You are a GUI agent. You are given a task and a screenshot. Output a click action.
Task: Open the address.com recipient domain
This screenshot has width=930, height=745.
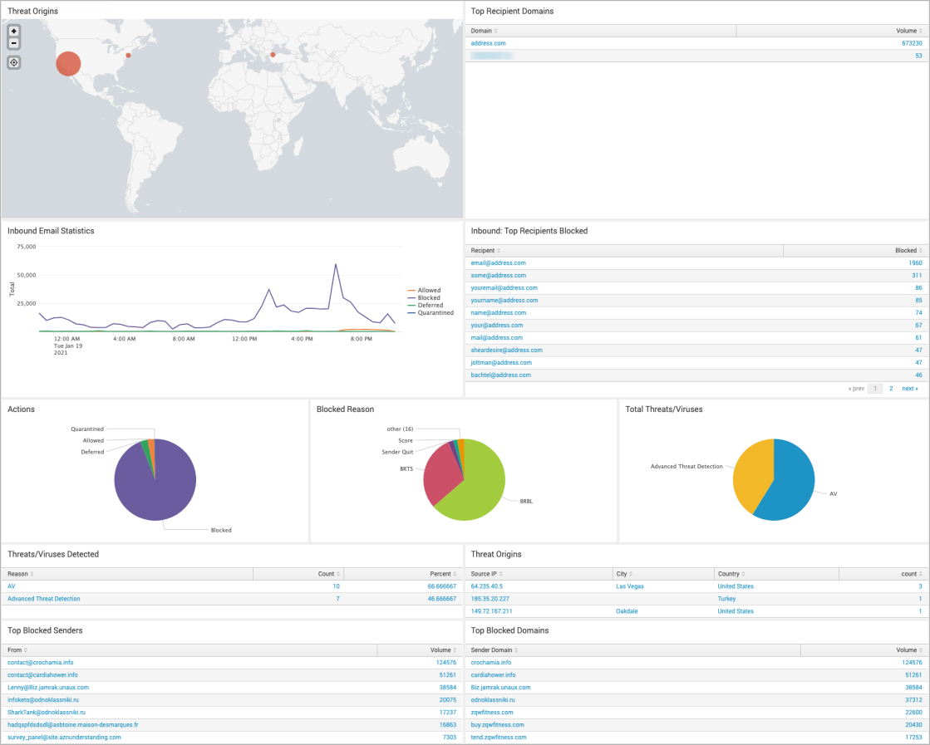(x=488, y=43)
